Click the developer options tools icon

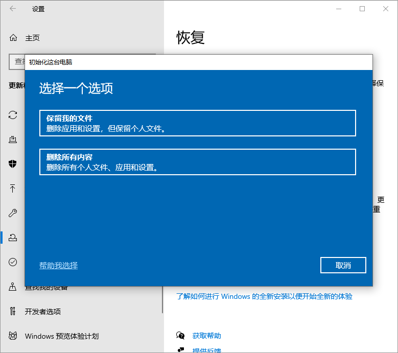[13, 311]
